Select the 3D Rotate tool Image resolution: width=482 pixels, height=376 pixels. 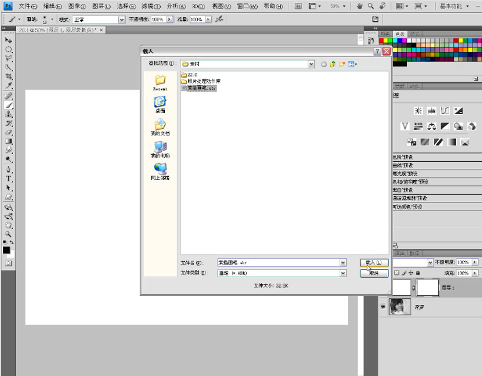8,207
